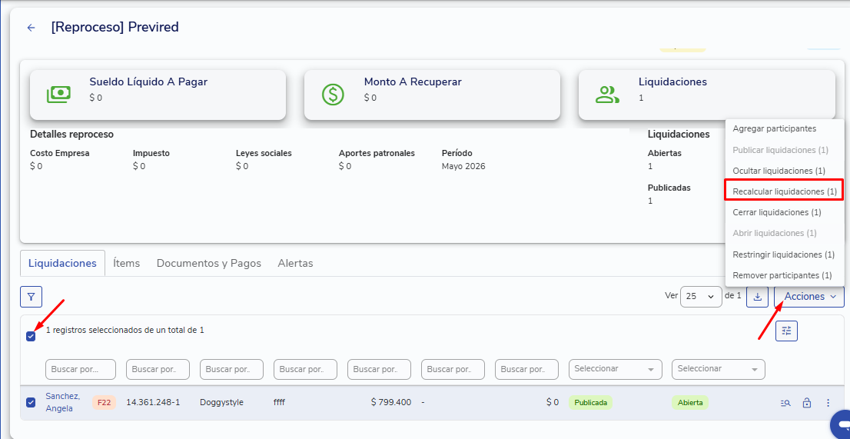Click the Sueldo Líquido money icon
Screen dimensions: 850x439
[58, 95]
